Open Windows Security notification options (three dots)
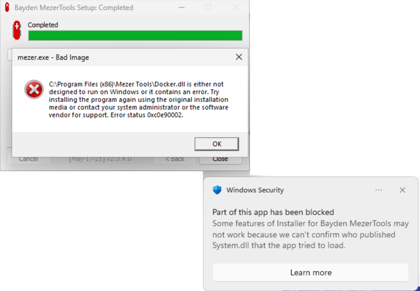 coord(379,190)
